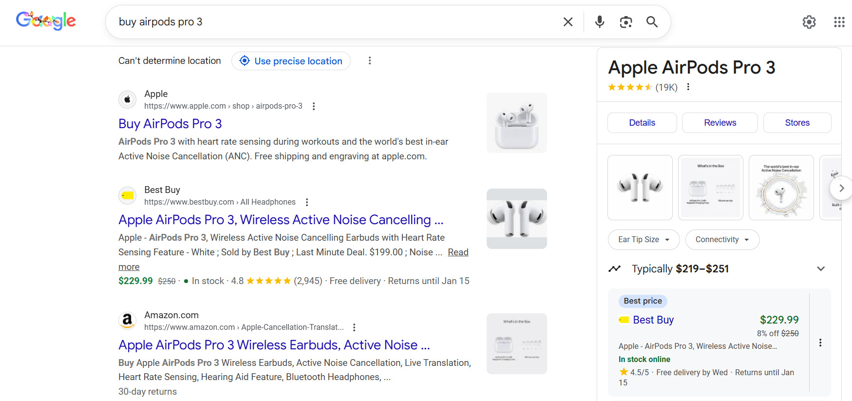Image resolution: width=852 pixels, height=401 pixels.
Task: Click the Google logo
Action: [46, 21]
